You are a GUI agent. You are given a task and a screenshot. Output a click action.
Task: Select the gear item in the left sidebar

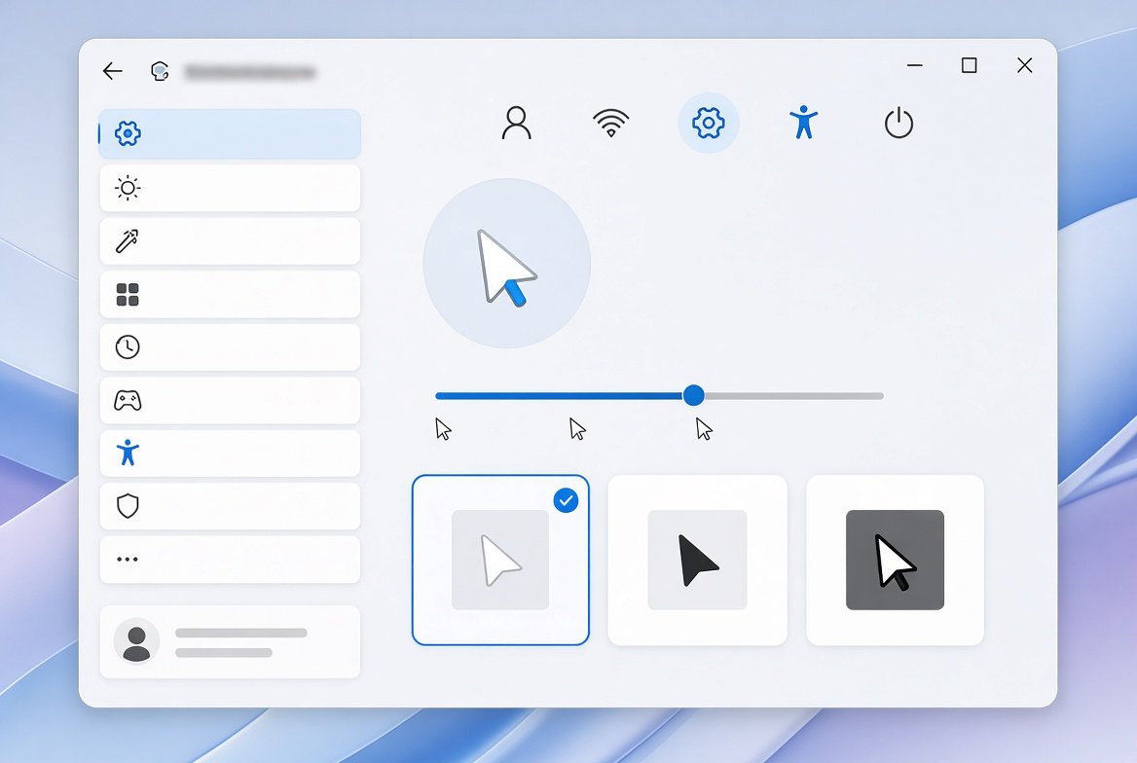coord(230,133)
